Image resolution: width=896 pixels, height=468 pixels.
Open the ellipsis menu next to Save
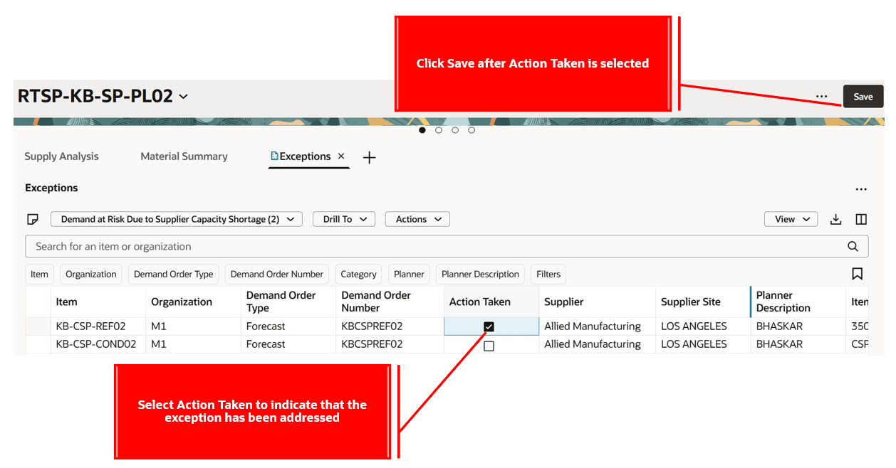(x=821, y=96)
